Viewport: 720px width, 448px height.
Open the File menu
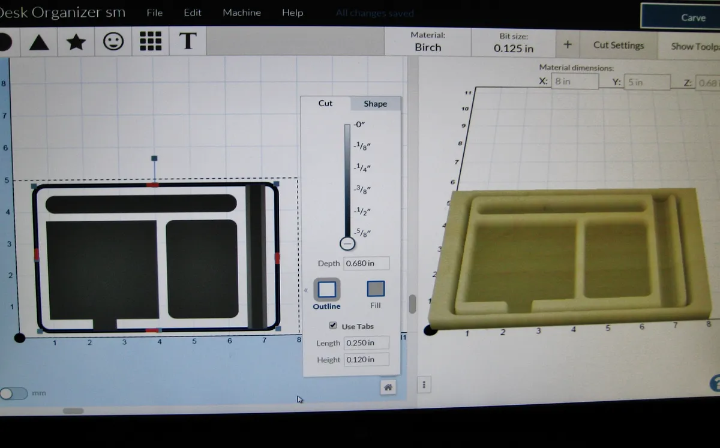154,13
